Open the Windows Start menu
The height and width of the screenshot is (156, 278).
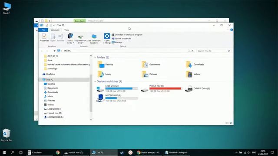4,153
